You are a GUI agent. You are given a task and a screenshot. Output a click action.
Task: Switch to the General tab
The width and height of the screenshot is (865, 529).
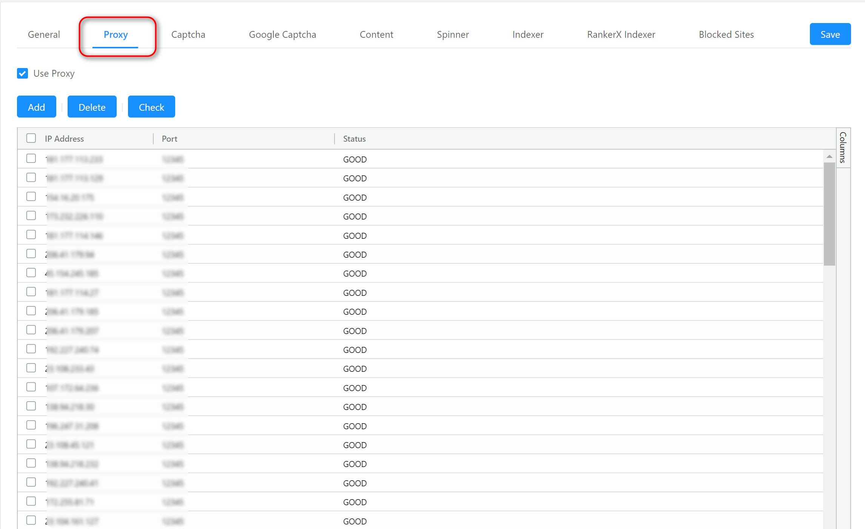pos(44,34)
